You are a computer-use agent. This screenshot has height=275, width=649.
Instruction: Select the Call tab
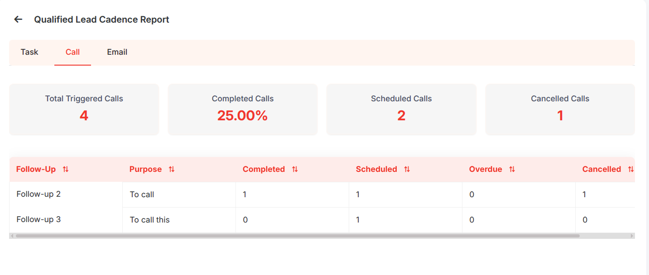pyautogui.click(x=72, y=52)
